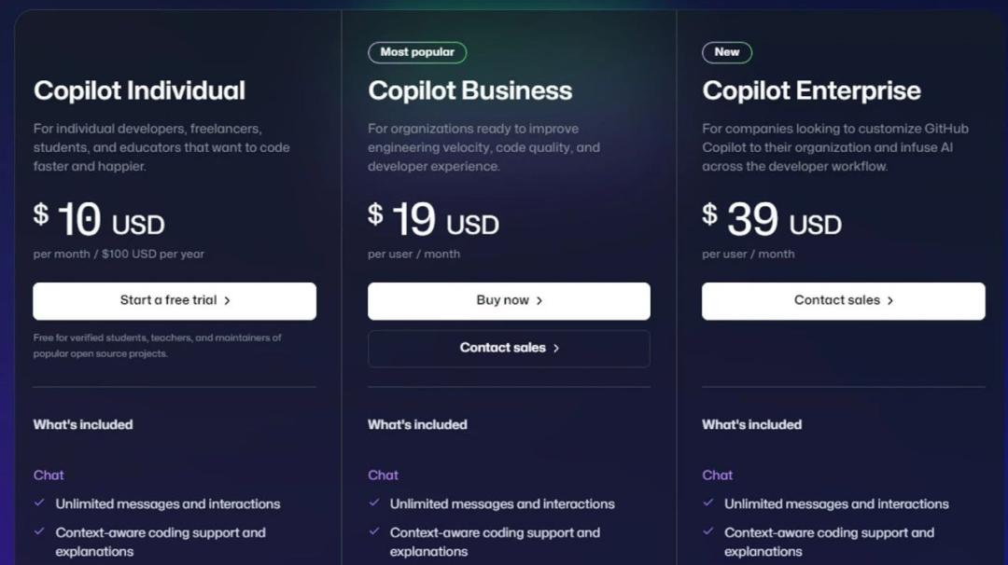Click Buy now for Copilot Business

click(509, 300)
